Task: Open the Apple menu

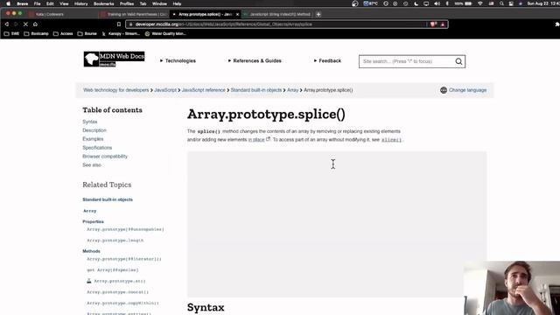Action: pyautogui.click(x=8, y=3)
